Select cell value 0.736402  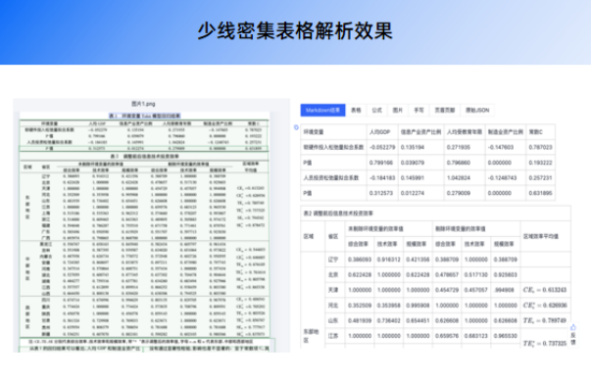388,320
